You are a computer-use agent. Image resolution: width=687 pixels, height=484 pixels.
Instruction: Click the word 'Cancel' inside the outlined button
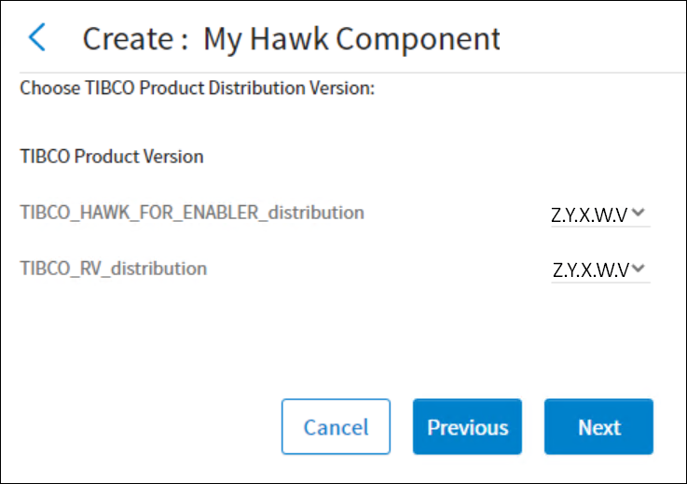[x=336, y=428]
